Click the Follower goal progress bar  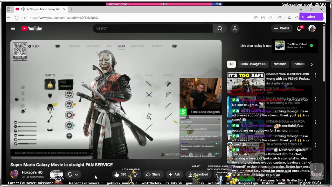coord(164,4)
